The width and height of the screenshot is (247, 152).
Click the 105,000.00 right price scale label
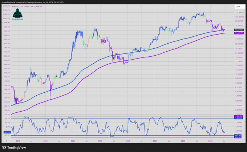240,17
